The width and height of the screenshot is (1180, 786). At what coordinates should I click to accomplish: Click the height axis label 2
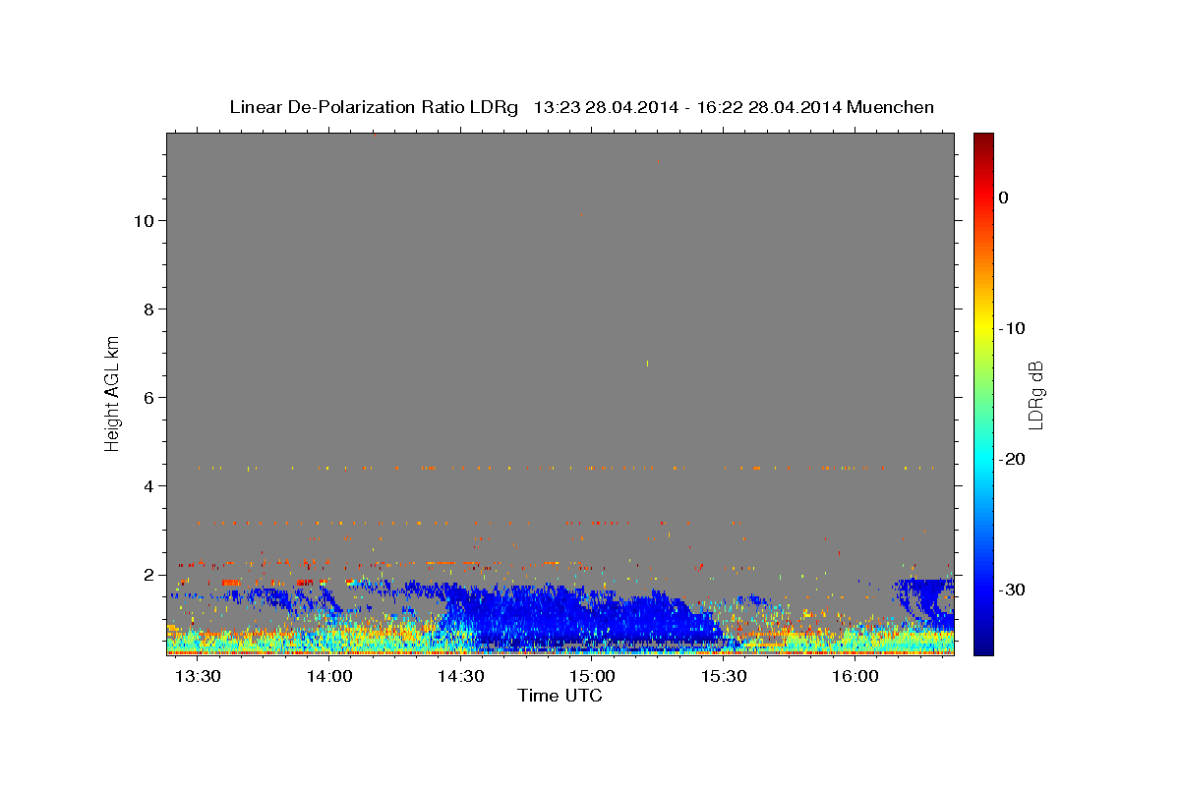coord(148,574)
